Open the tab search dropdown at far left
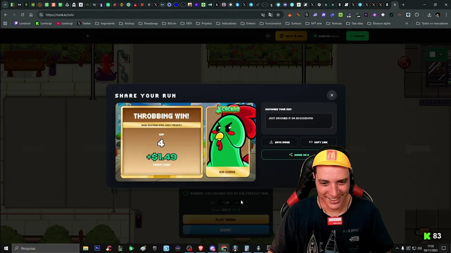The width and height of the screenshot is (451, 253). (5, 5)
